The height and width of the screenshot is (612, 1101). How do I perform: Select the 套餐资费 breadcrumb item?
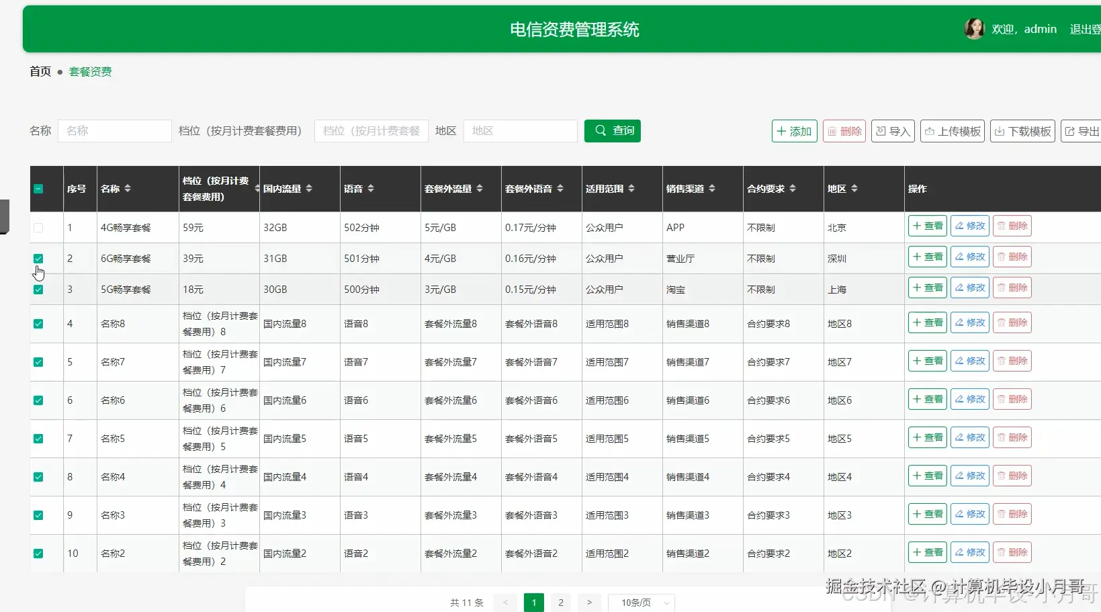point(90,71)
